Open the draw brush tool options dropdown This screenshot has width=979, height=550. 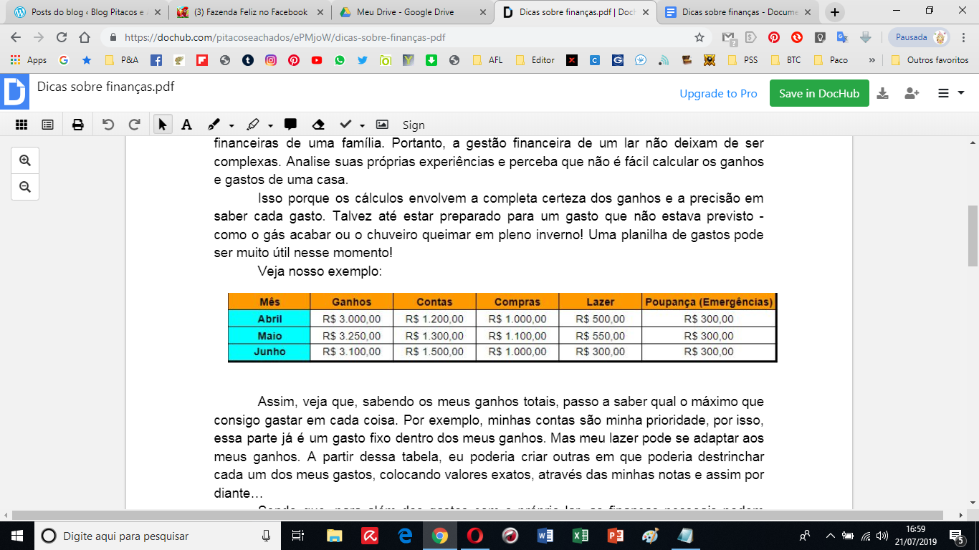[x=231, y=125]
